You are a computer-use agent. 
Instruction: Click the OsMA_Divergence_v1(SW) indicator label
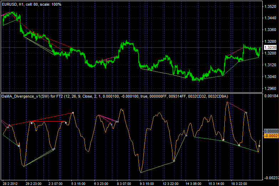tap(115, 97)
